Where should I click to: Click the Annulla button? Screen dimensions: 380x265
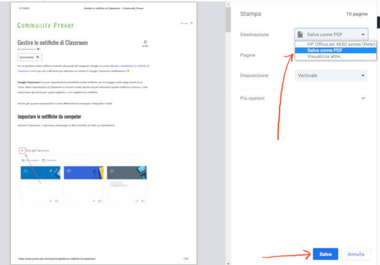[356, 254]
